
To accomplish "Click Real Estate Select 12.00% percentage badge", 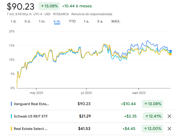I will point(153,129).
